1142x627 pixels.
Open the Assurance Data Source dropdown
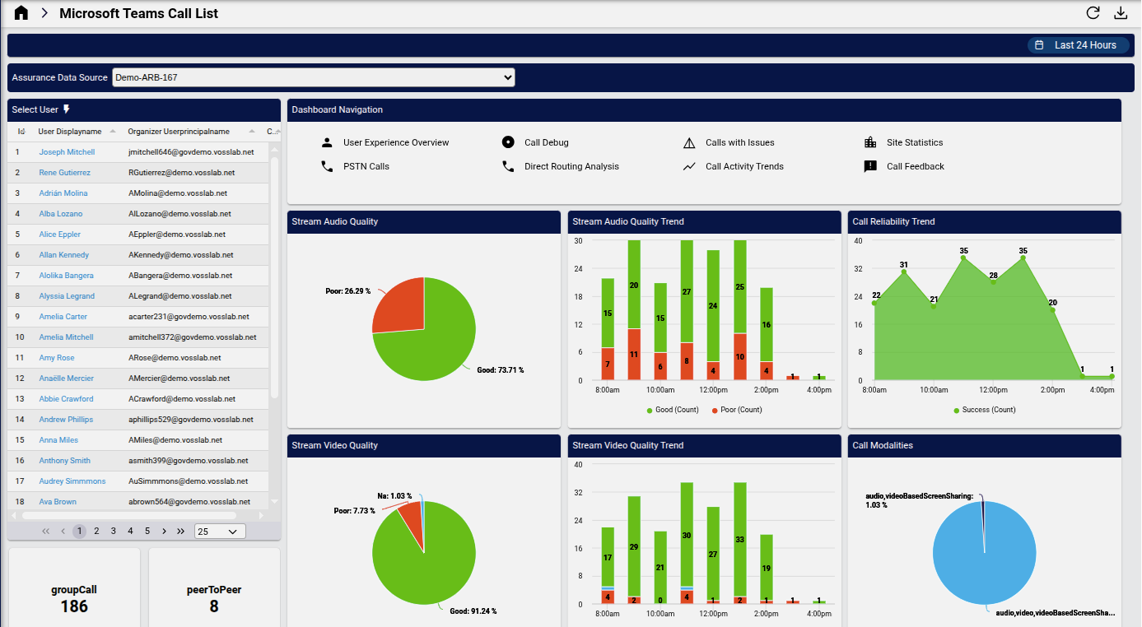(x=314, y=77)
